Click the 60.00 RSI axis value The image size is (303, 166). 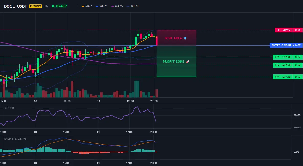(x=297, y=115)
